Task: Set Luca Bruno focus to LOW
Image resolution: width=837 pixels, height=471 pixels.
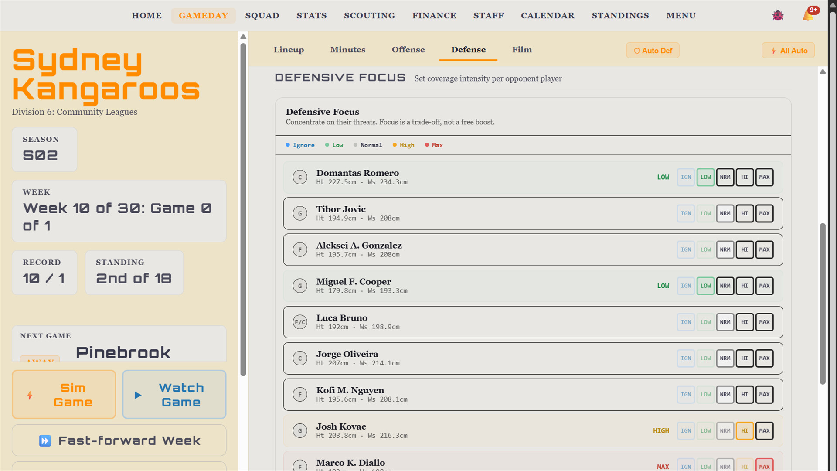Action: (705, 322)
